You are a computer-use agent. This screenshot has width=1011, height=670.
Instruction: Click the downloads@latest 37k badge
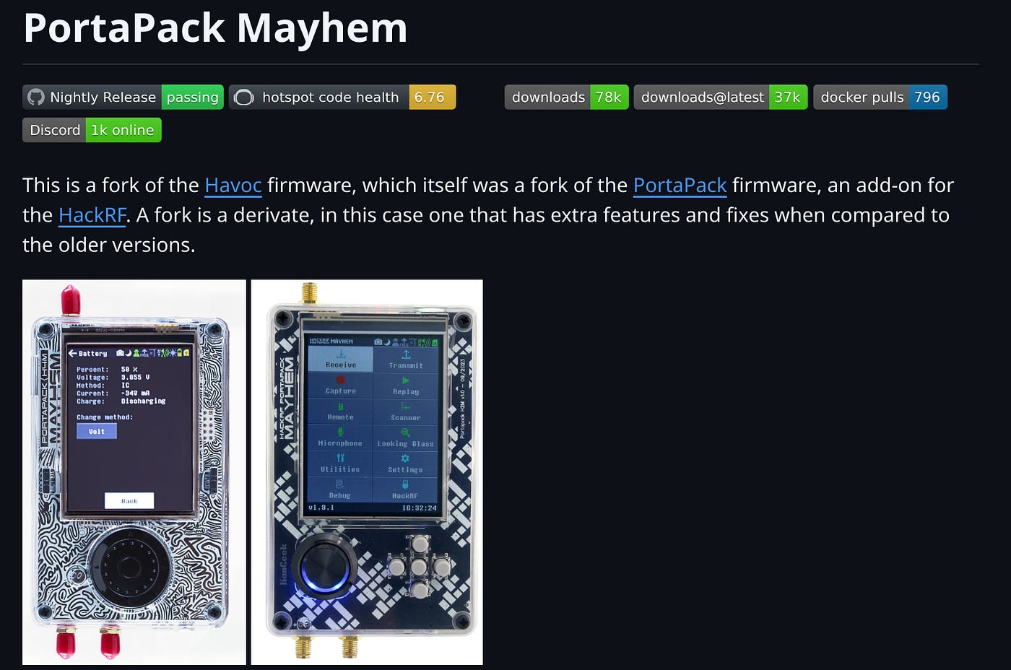[x=721, y=97]
